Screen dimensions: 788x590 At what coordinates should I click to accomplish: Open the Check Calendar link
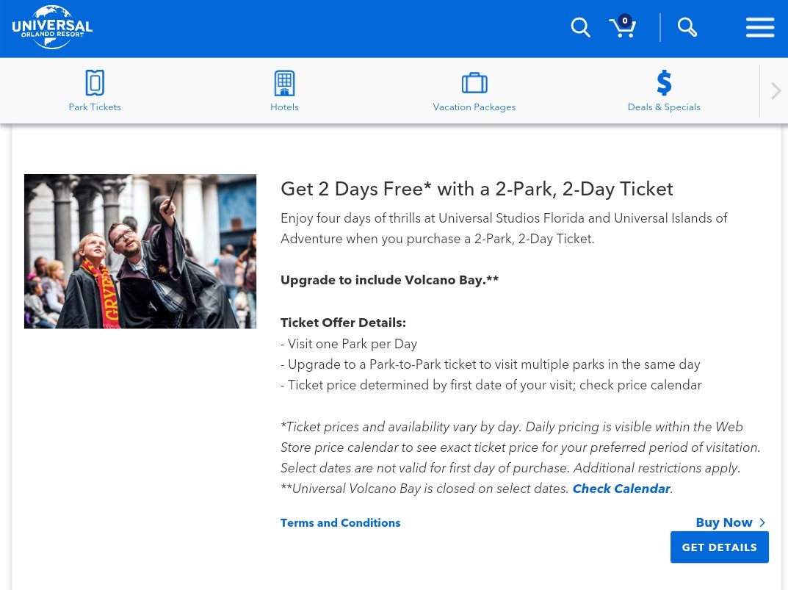[x=621, y=489]
